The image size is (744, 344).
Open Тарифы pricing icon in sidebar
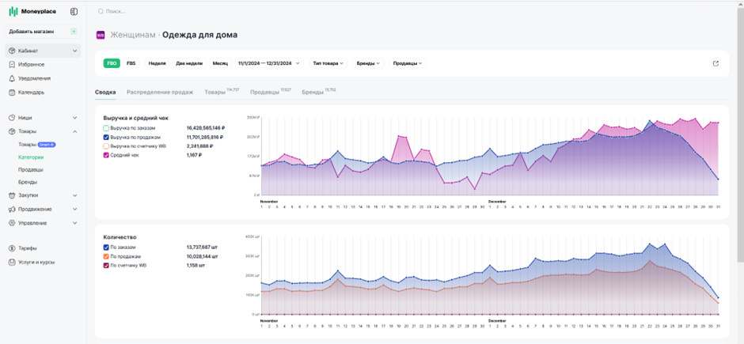pos(12,248)
